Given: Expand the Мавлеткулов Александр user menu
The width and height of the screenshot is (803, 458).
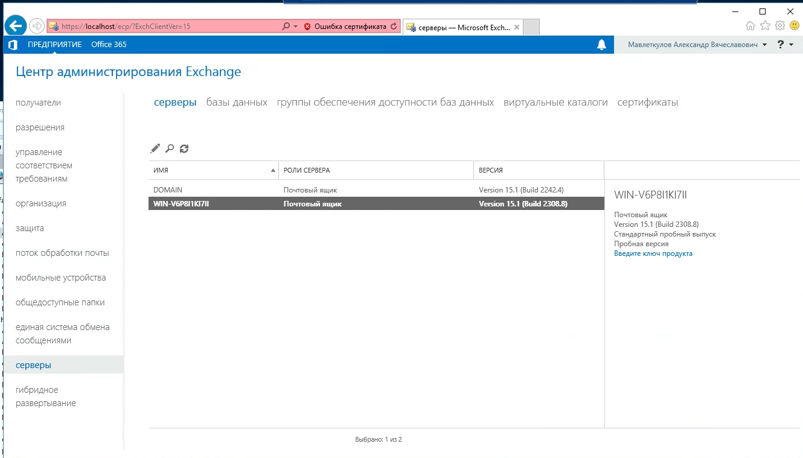Looking at the screenshot, I should click(x=697, y=45).
